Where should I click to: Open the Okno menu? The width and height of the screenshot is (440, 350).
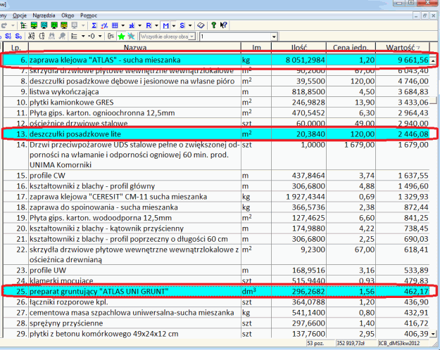tap(68, 15)
